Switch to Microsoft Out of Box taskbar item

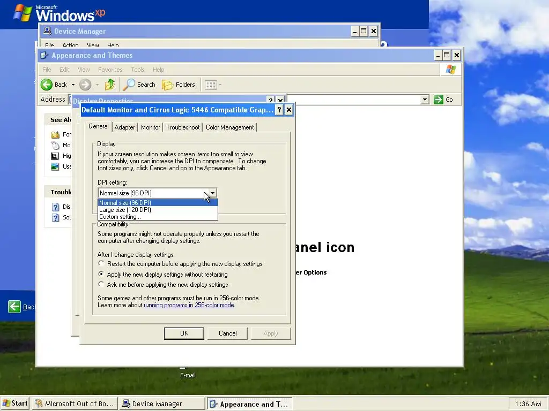(x=75, y=404)
